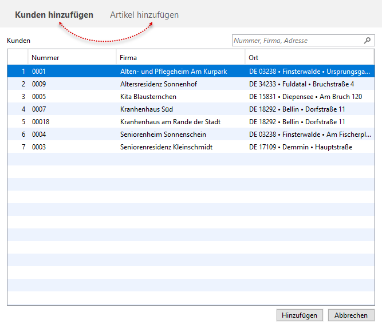The height and width of the screenshot is (328, 382).
Task: Select the Kunden hinzufügen tab
Action: coord(54,15)
